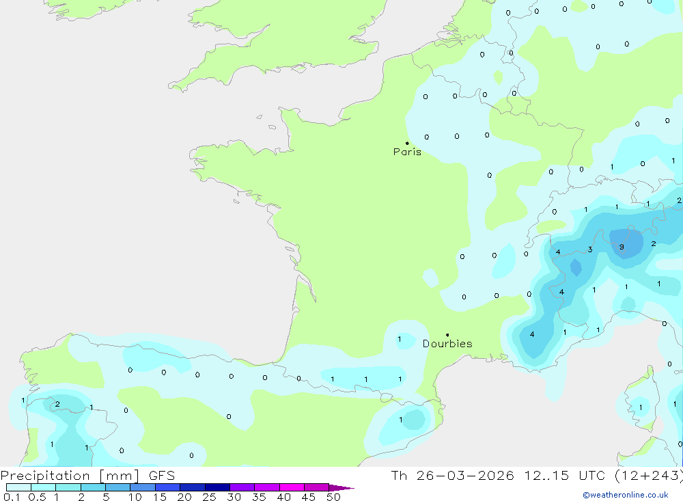683x501 pixels.
Task: Click the purple arrow tip above 50
Action: pos(341,488)
